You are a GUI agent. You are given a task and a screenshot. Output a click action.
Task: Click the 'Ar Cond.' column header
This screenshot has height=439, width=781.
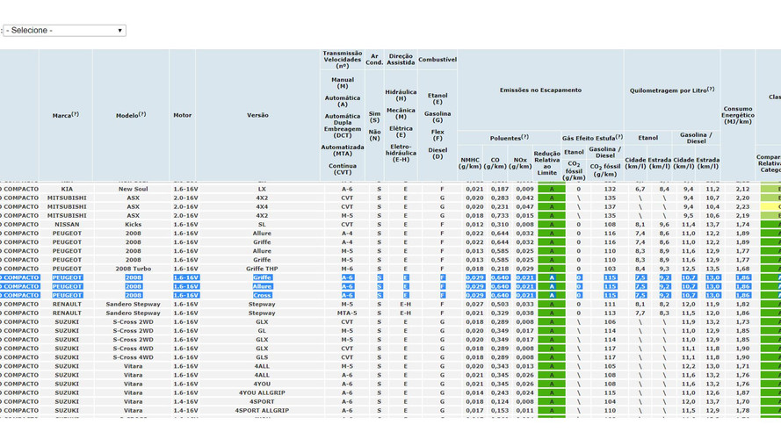(x=374, y=59)
